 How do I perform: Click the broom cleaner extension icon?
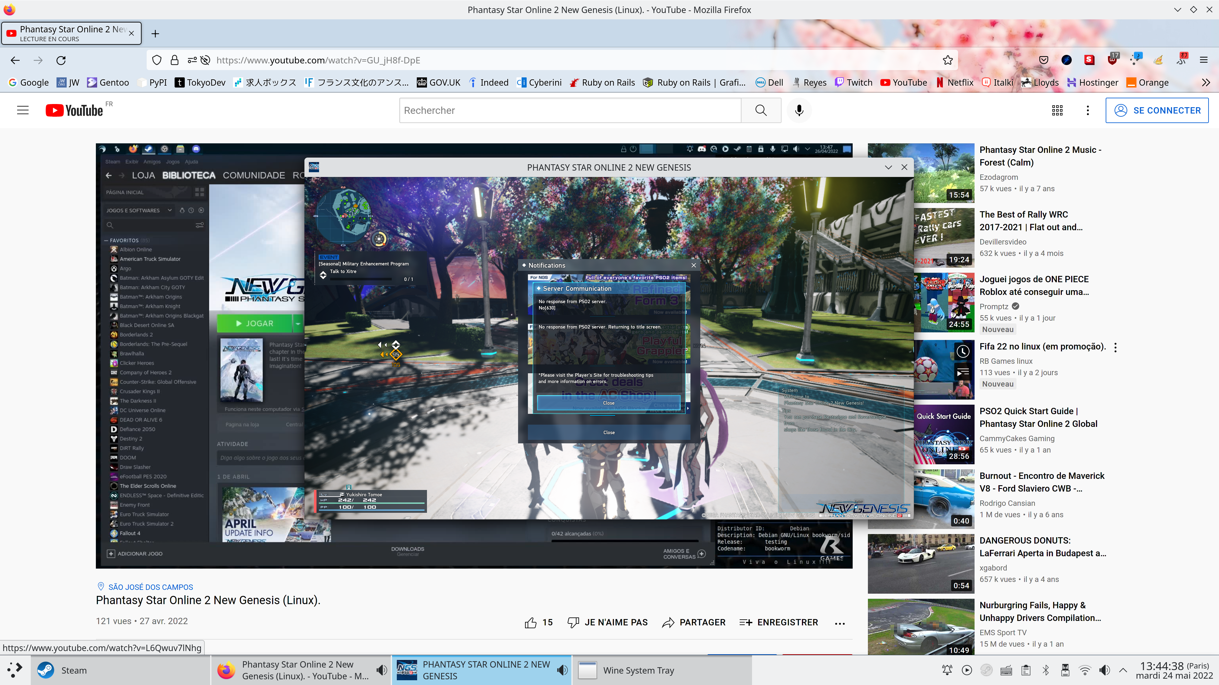coord(1158,60)
